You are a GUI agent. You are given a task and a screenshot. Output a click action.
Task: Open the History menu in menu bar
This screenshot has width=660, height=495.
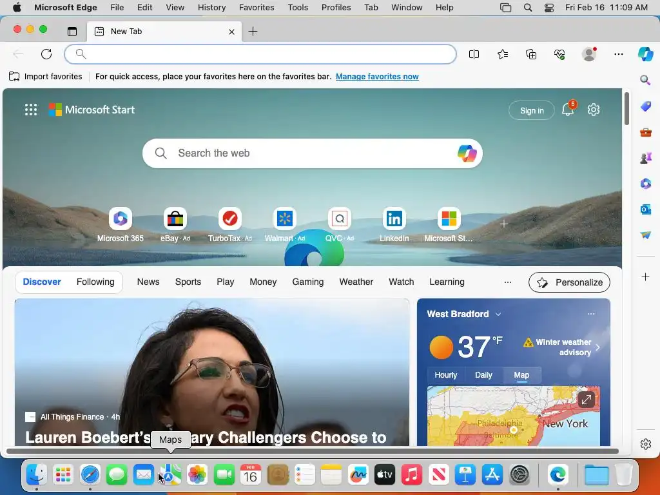211,8
